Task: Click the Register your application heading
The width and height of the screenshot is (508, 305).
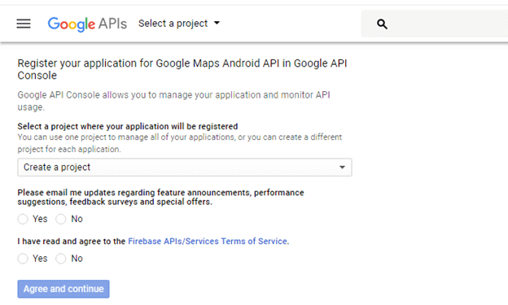Action: click(x=182, y=69)
